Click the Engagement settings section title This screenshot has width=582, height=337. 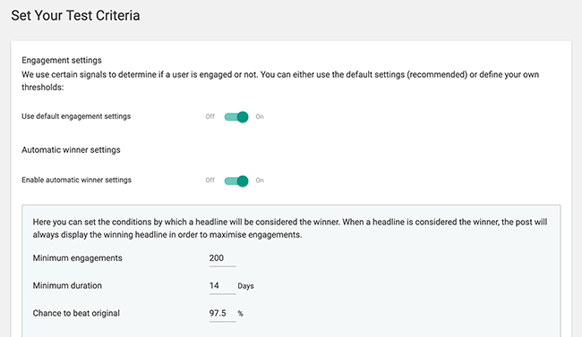[62, 60]
